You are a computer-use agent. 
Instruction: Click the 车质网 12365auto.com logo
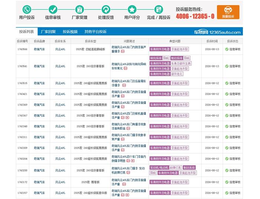(x=217, y=32)
